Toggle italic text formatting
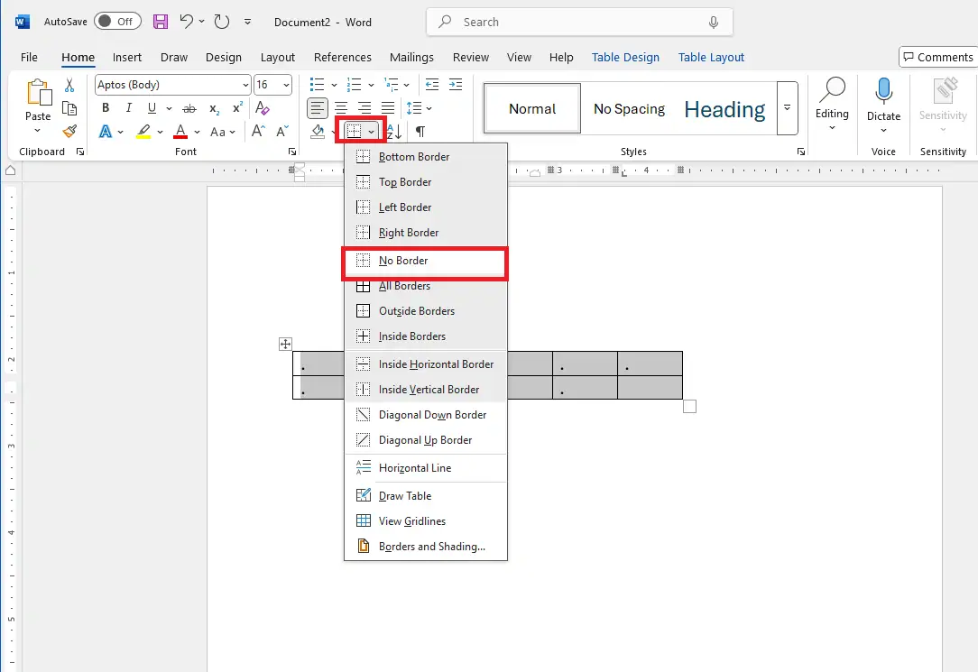 129,108
